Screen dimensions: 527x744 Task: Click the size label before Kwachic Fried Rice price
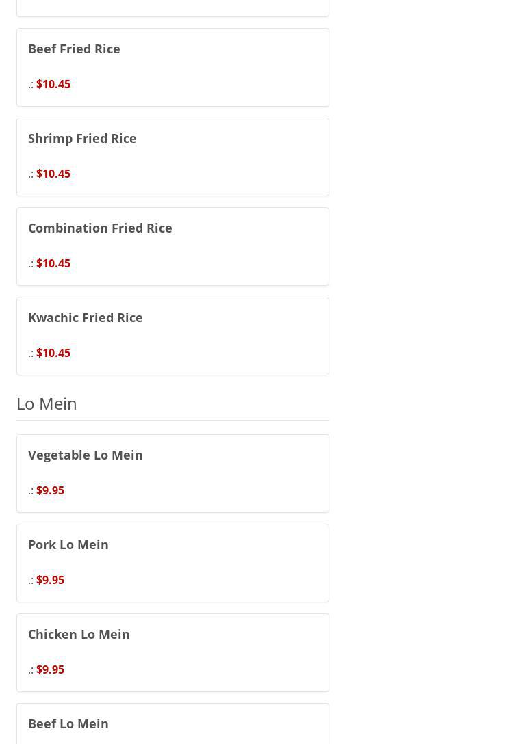pyautogui.click(x=31, y=354)
